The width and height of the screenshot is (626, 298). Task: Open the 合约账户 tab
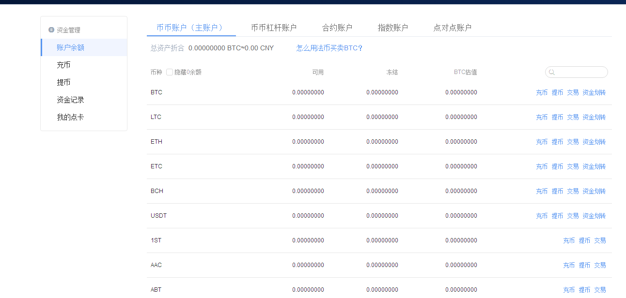click(337, 28)
